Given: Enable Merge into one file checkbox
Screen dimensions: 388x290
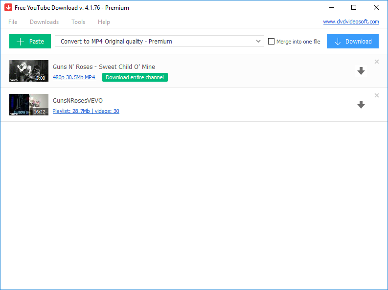Looking at the screenshot, I should click(x=272, y=42).
